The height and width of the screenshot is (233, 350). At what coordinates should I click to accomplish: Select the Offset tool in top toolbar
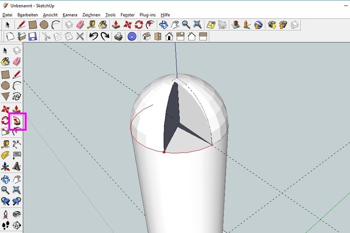point(150,25)
